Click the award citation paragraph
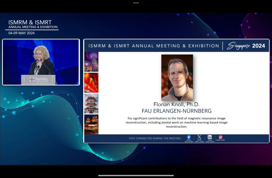Viewport: 272px width, 178px height. tap(177, 122)
